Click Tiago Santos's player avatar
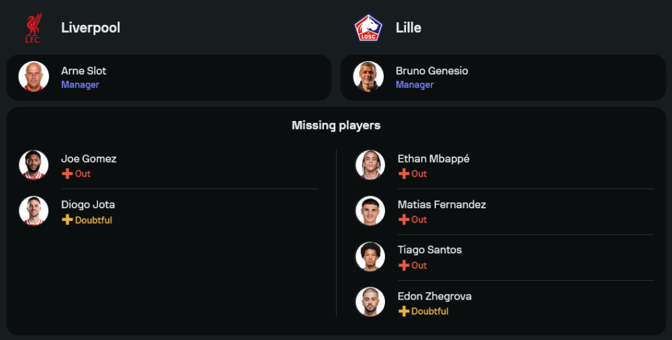The height and width of the screenshot is (340, 672). (370, 256)
